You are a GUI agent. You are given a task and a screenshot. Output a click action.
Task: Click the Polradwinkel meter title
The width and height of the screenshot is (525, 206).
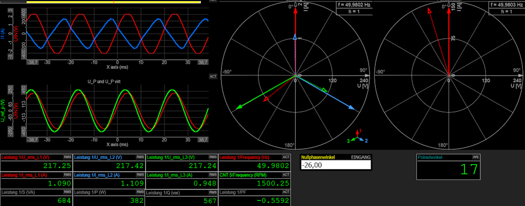[x=431, y=156]
